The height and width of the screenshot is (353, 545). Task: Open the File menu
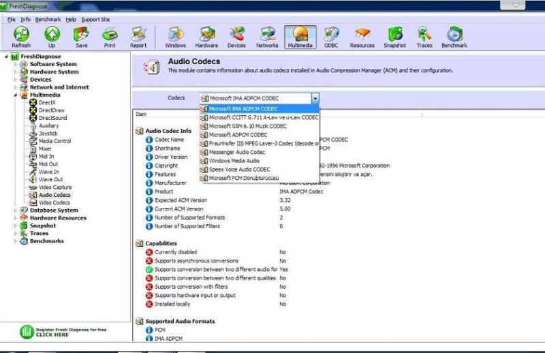click(12, 20)
